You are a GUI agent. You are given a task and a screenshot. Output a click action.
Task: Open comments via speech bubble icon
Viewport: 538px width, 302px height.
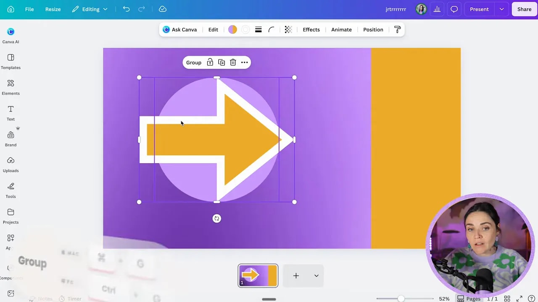[x=454, y=9]
